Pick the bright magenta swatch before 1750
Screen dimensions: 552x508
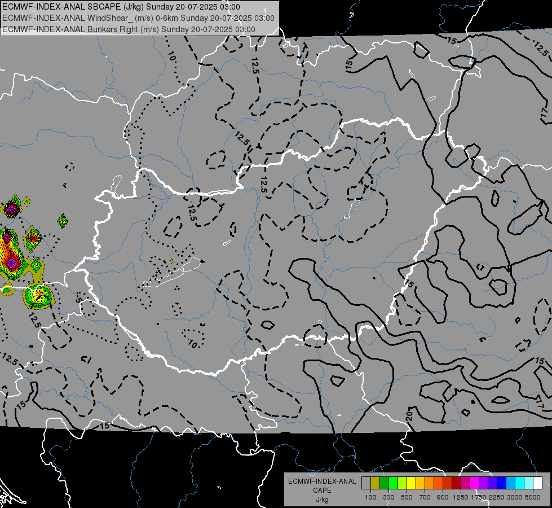click(475, 483)
